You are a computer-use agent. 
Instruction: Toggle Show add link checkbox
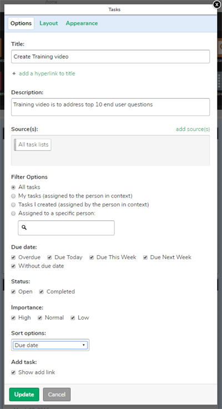(13, 373)
